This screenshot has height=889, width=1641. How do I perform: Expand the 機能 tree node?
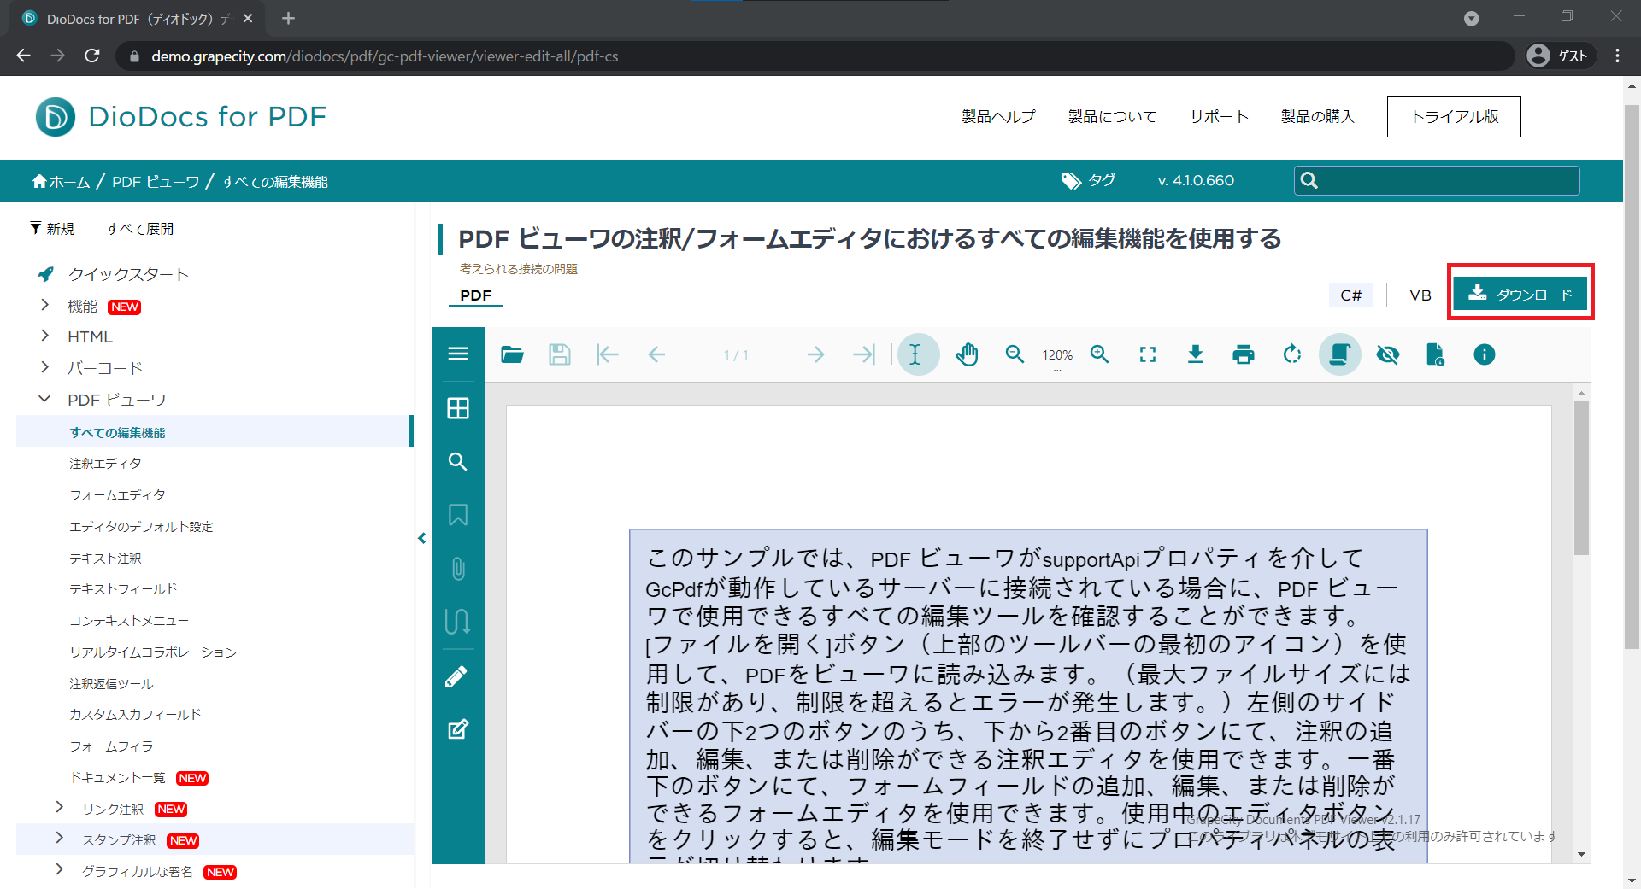click(x=44, y=305)
